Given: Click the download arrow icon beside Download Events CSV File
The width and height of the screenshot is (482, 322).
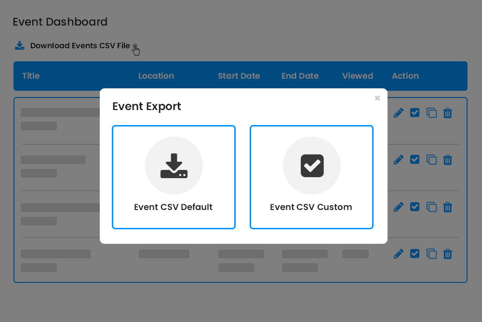Looking at the screenshot, I should click(19, 45).
